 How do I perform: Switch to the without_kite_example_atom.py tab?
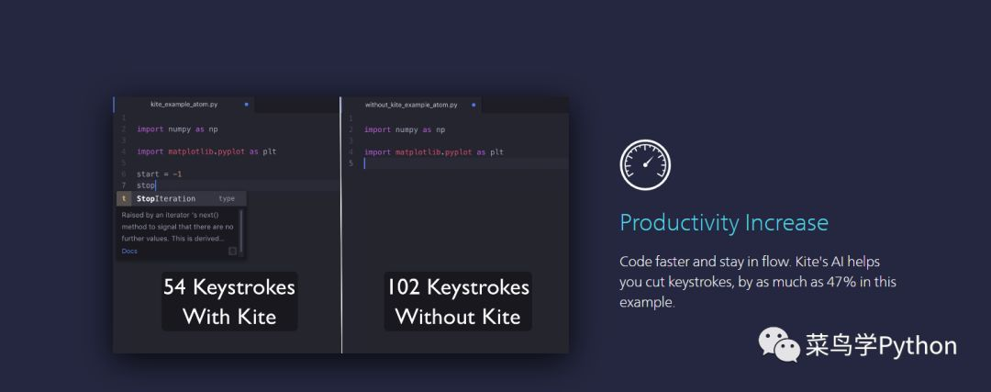click(x=411, y=105)
